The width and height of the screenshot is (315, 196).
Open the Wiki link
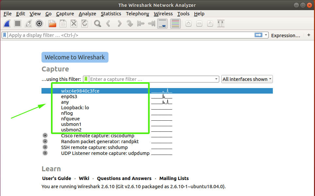point(84,178)
